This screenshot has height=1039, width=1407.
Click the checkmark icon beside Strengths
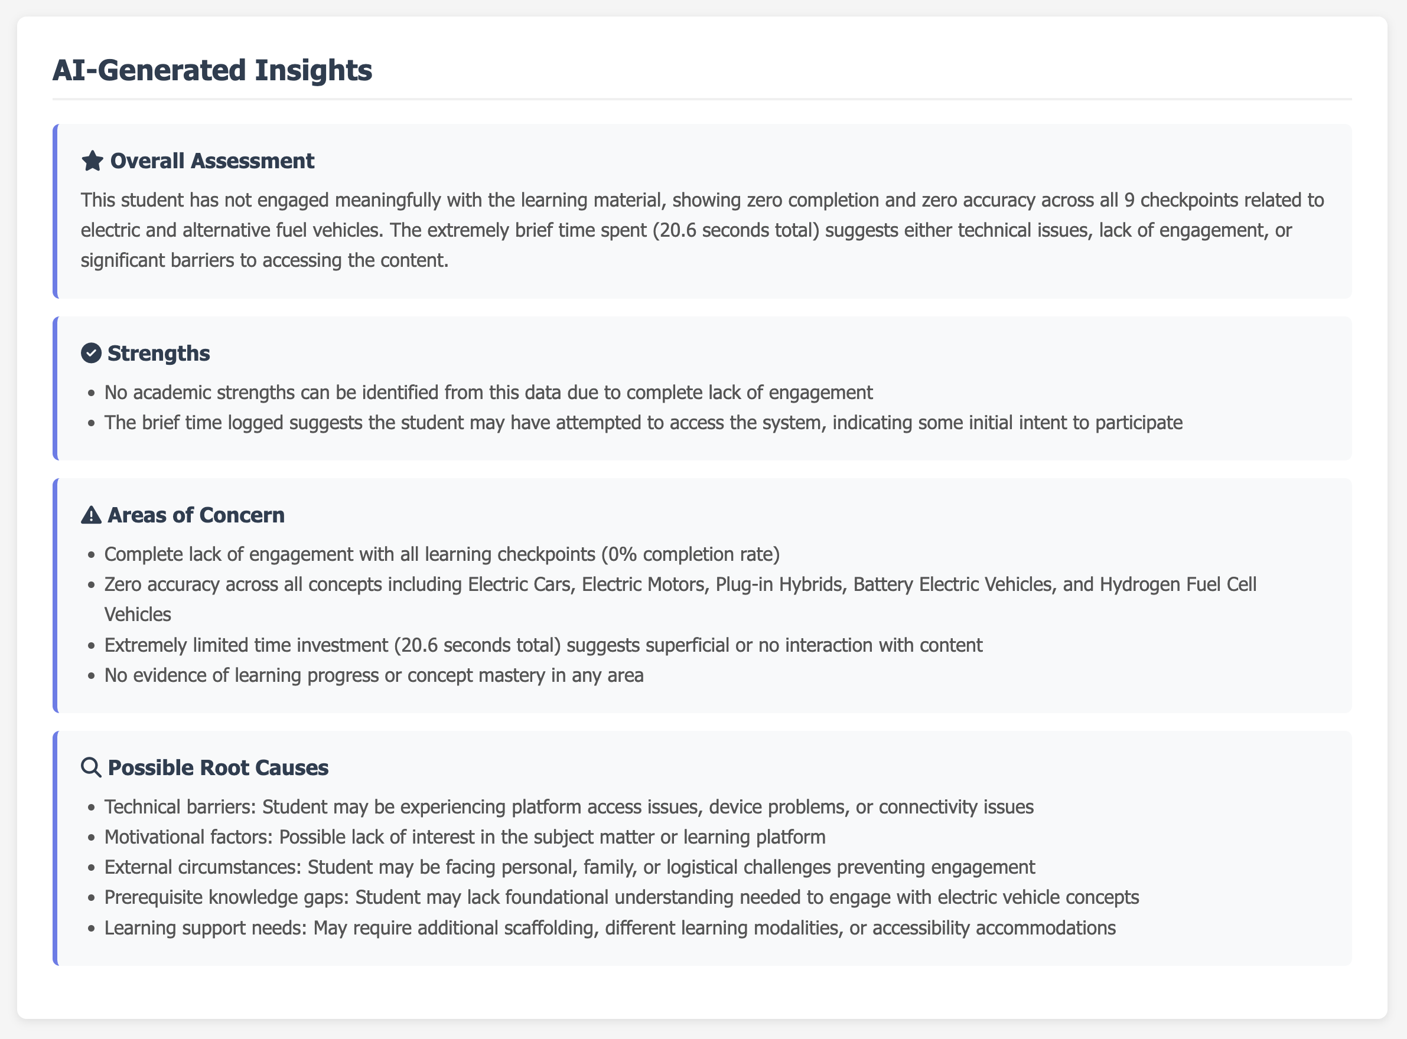[x=91, y=354]
